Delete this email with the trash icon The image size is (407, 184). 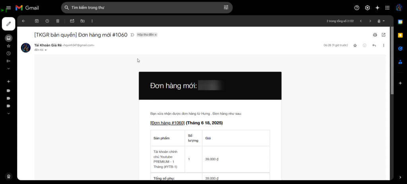[x=58, y=21]
